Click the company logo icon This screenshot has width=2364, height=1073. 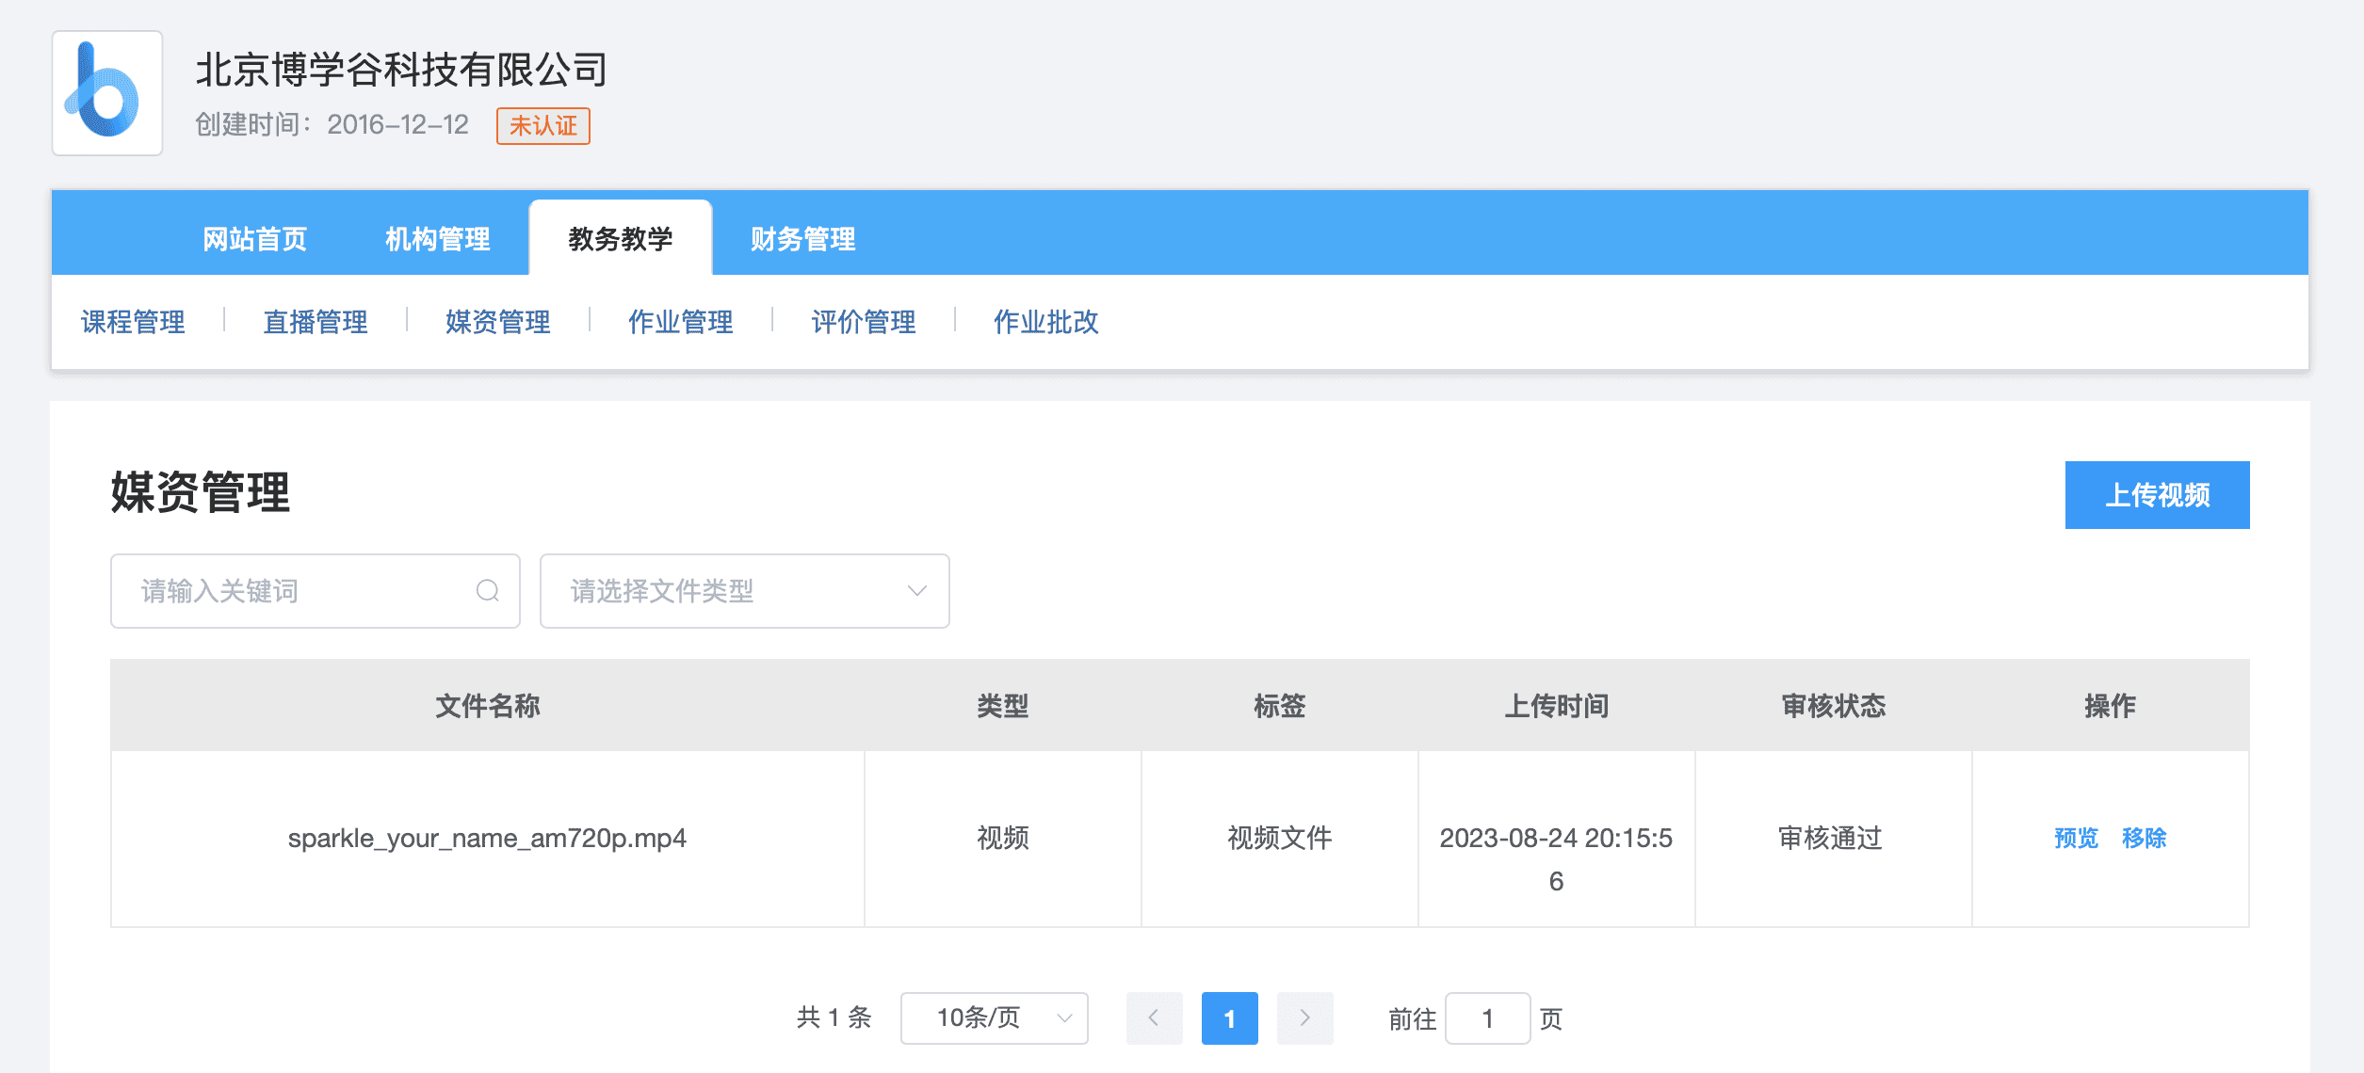tap(106, 93)
